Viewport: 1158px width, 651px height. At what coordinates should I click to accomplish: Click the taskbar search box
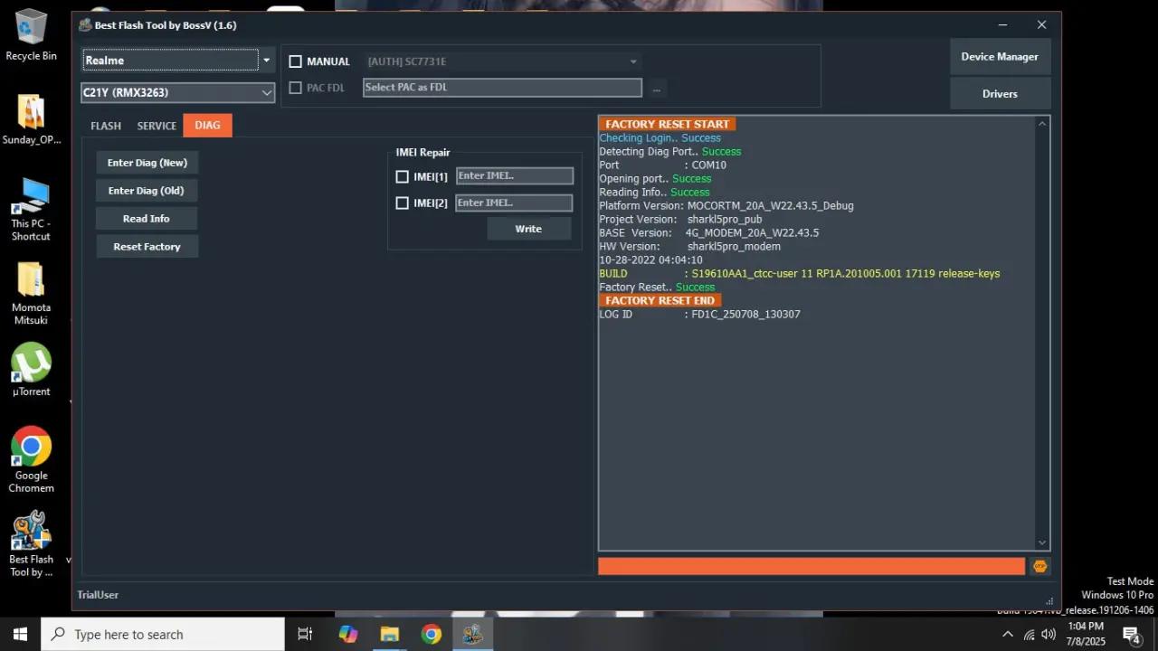tap(163, 634)
